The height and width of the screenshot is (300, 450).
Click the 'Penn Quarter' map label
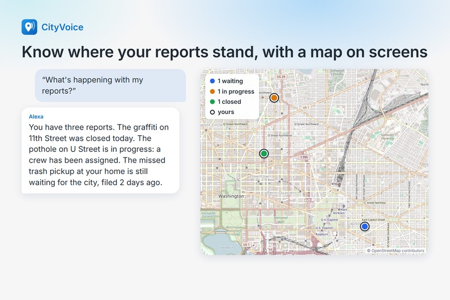pos(281,193)
